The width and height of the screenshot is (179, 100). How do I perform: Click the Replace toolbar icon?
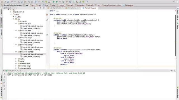pyautogui.click(x=32, y=2)
